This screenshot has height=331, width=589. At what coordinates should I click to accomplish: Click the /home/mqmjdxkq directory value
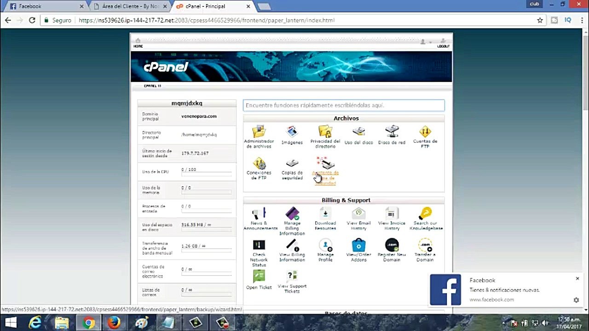[x=199, y=135]
